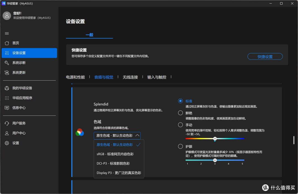Click the ASUS device icon beside 我的华硕设备
This screenshot has height=194, width=298.
(7, 88)
